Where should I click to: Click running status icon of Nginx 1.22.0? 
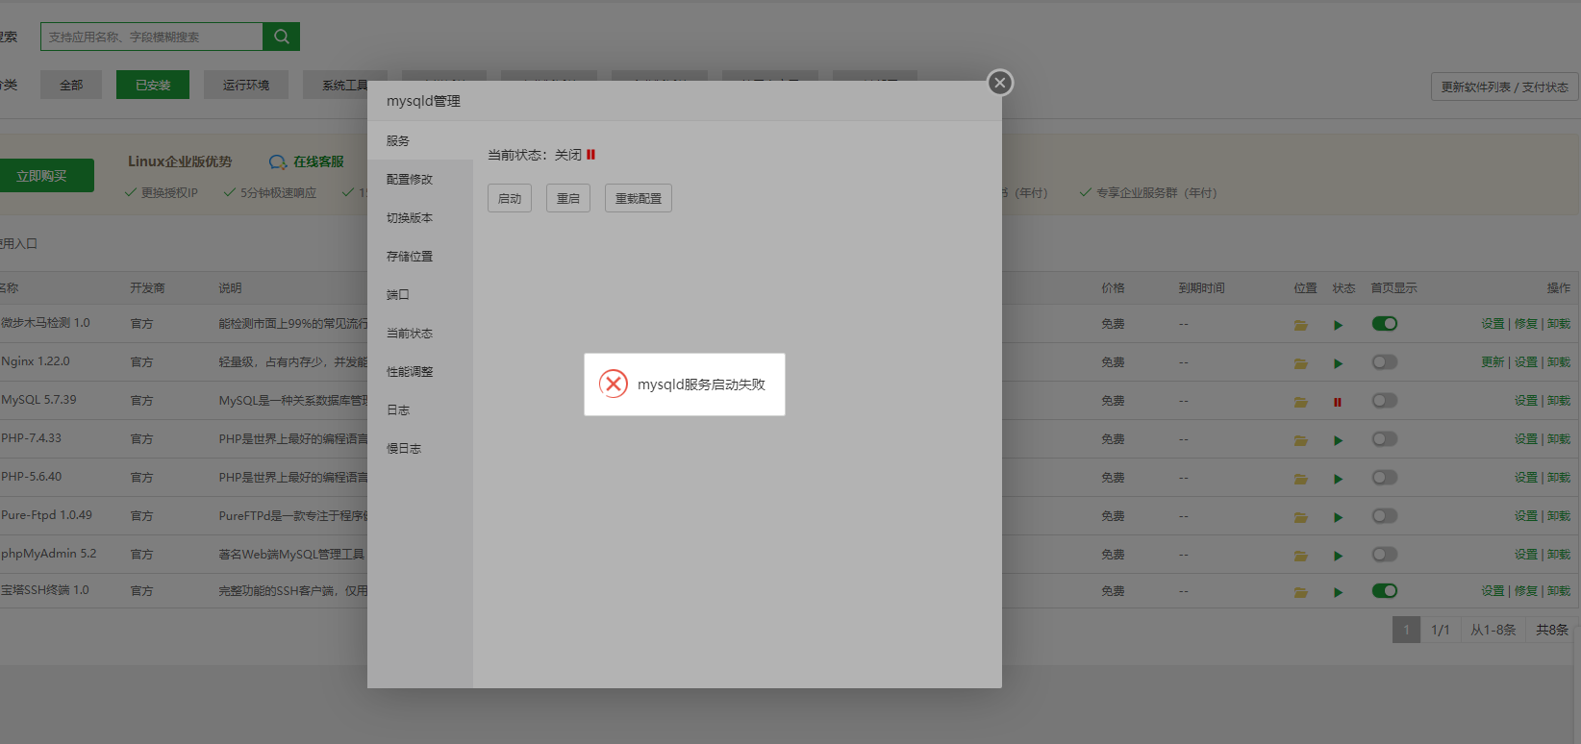(1338, 363)
